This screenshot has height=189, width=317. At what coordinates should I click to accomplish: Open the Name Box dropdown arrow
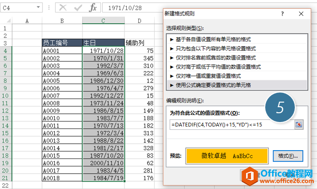click(38, 7)
